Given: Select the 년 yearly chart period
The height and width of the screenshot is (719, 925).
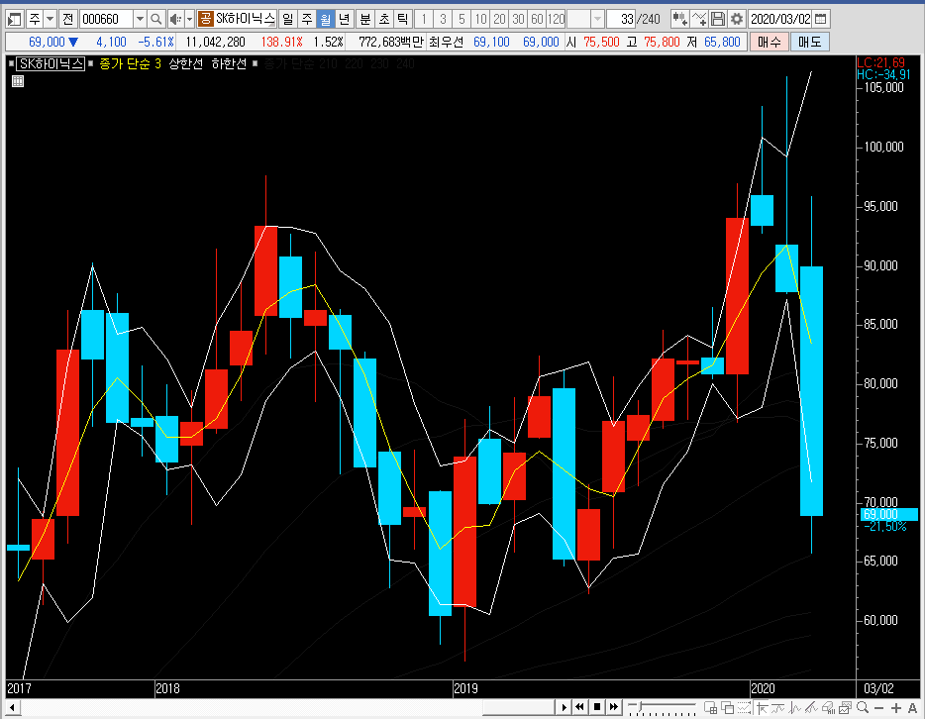Looking at the screenshot, I should [x=345, y=20].
